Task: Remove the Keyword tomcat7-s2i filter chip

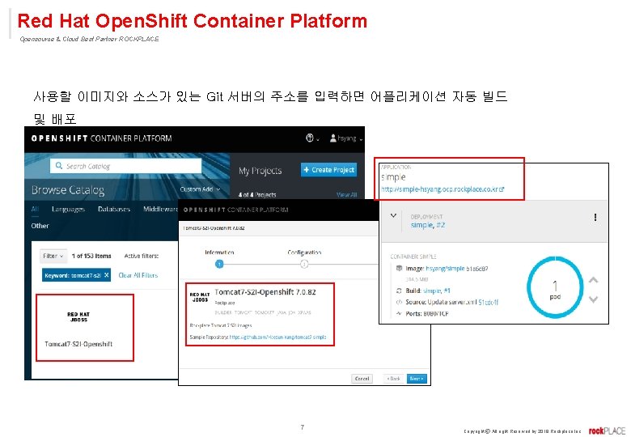Action: pos(106,275)
